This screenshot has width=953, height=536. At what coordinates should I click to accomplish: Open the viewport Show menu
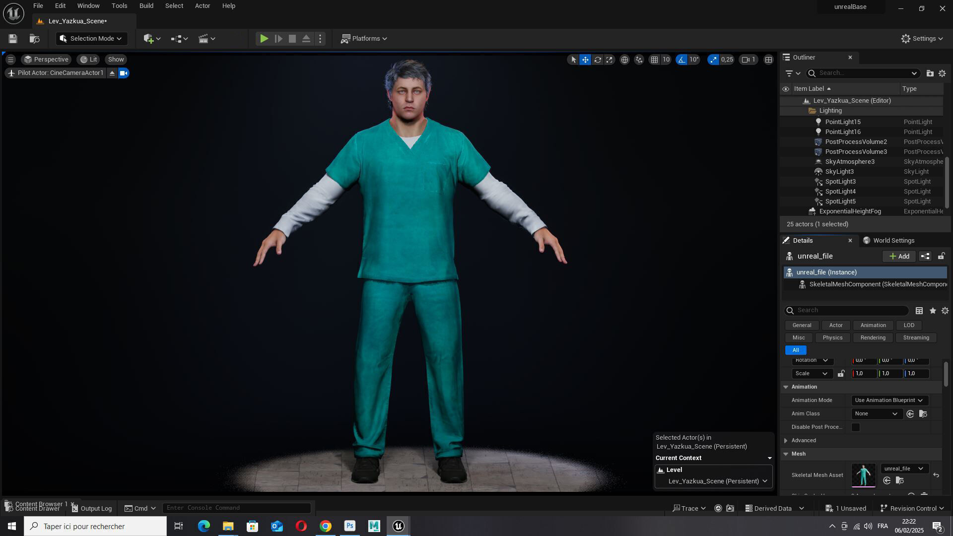coord(116,60)
